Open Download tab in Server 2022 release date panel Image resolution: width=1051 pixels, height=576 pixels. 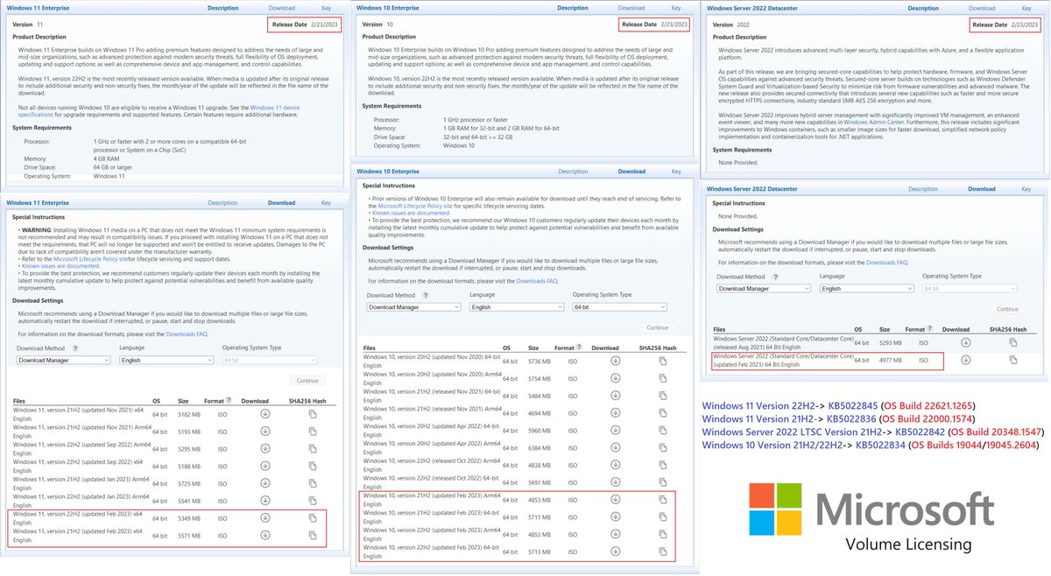click(982, 7)
